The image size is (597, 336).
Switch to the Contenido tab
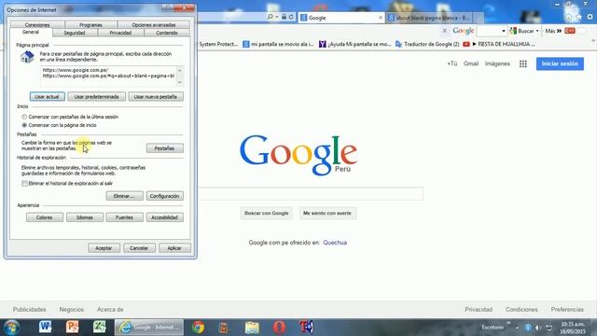point(167,34)
